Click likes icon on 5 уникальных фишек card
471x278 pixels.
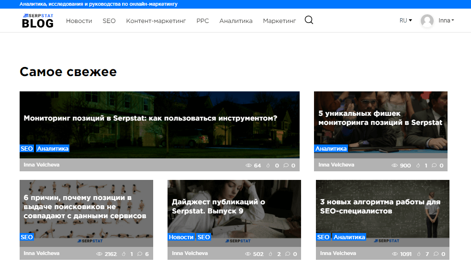tap(418, 166)
